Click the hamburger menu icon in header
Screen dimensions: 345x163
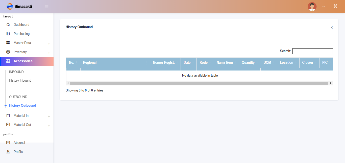coord(46,7)
